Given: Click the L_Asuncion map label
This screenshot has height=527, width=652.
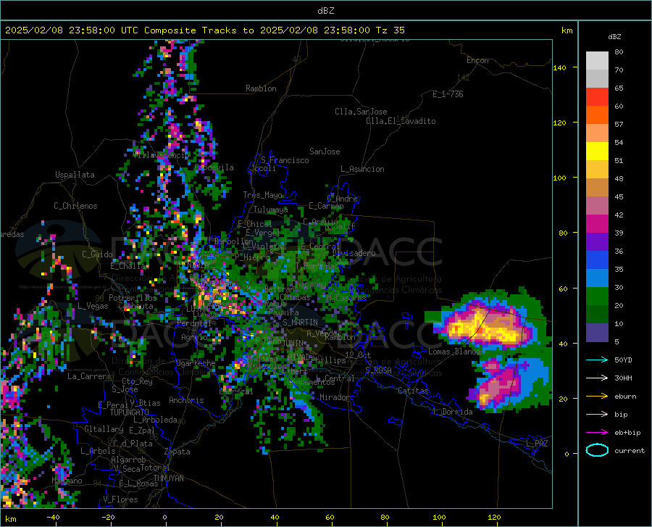Looking at the screenshot, I should coord(362,169).
